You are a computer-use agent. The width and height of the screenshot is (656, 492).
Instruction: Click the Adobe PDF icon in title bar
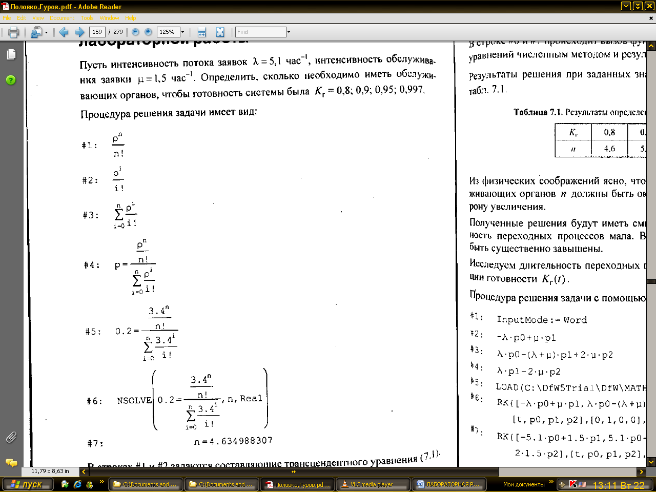(x=5, y=7)
